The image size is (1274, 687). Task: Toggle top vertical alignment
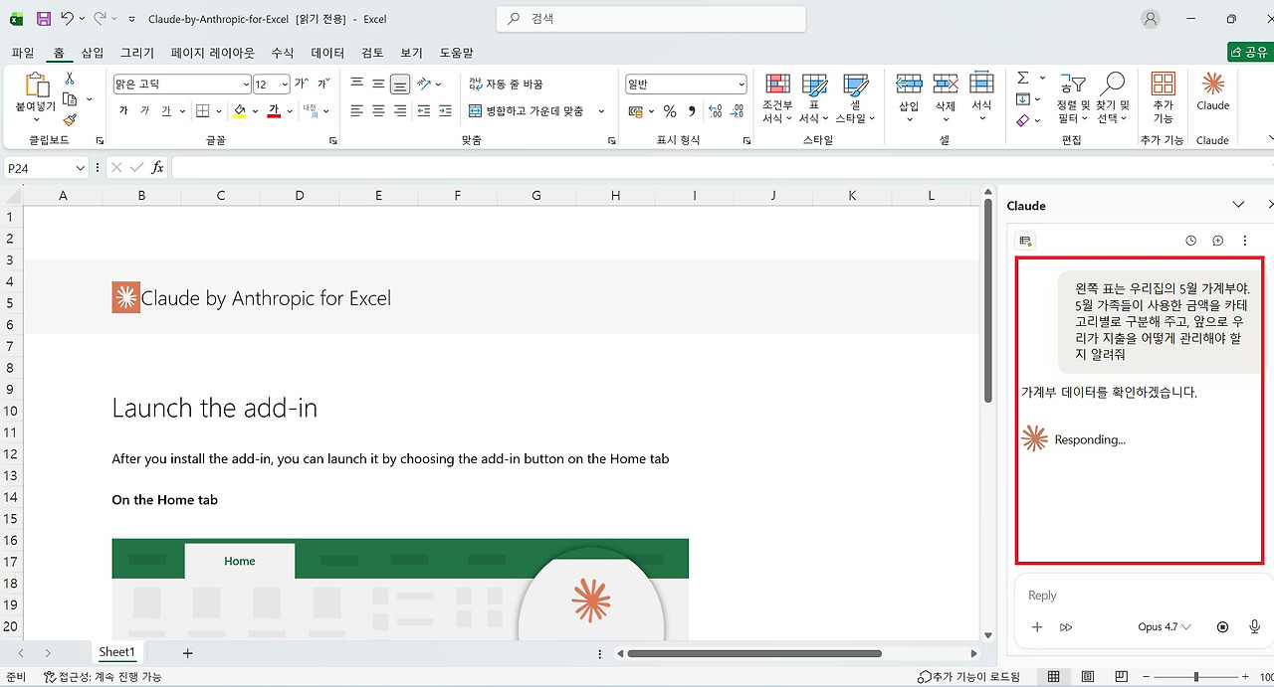click(x=356, y=85)
